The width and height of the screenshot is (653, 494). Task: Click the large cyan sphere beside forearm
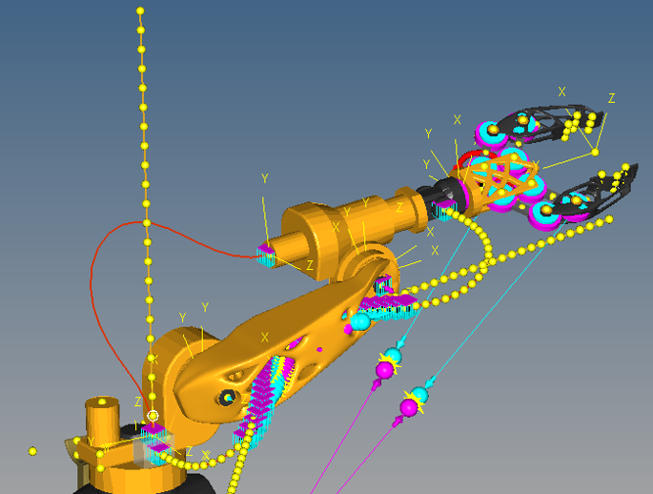pos(360,321)
